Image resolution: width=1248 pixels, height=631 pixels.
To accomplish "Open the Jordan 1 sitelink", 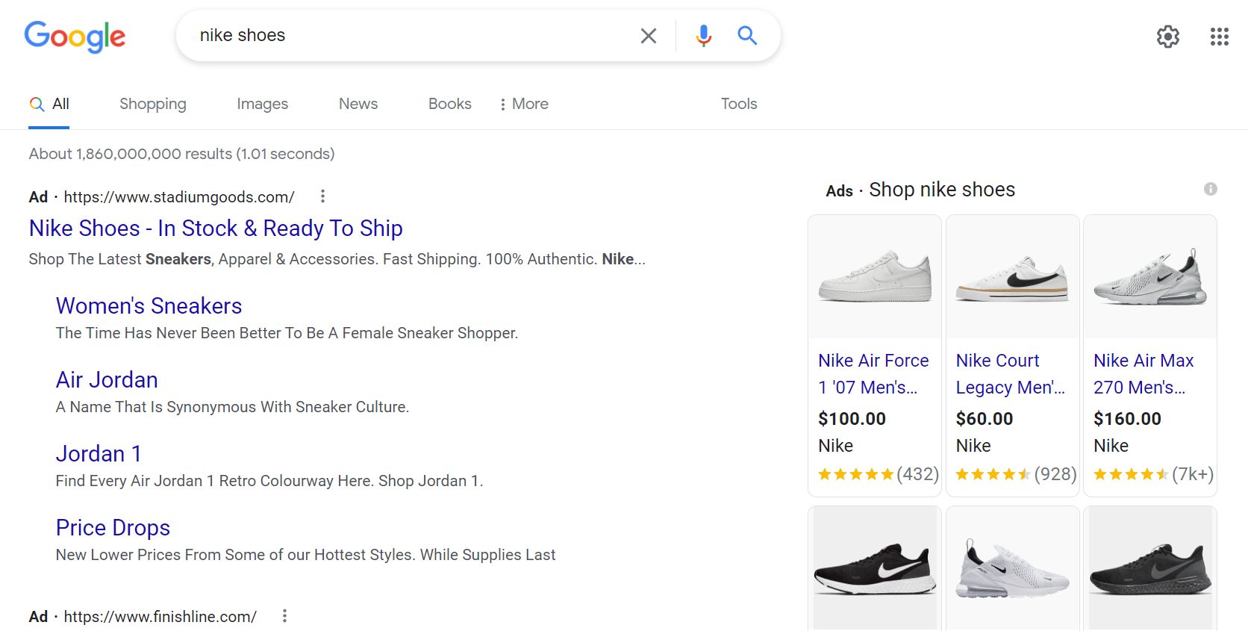I will pos(99,454).
